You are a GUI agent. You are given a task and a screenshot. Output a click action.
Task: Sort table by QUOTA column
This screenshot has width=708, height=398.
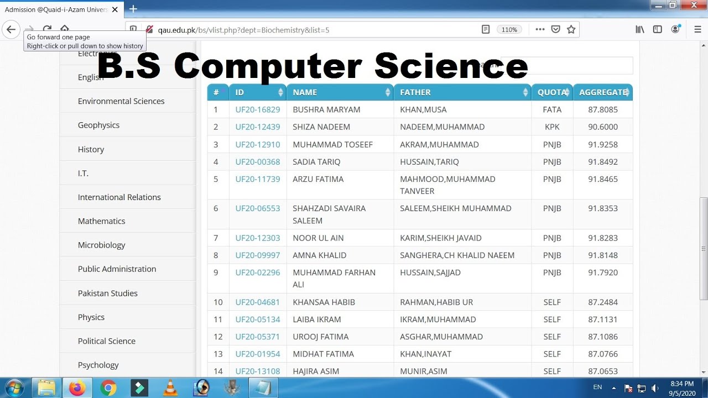point(552,92)
